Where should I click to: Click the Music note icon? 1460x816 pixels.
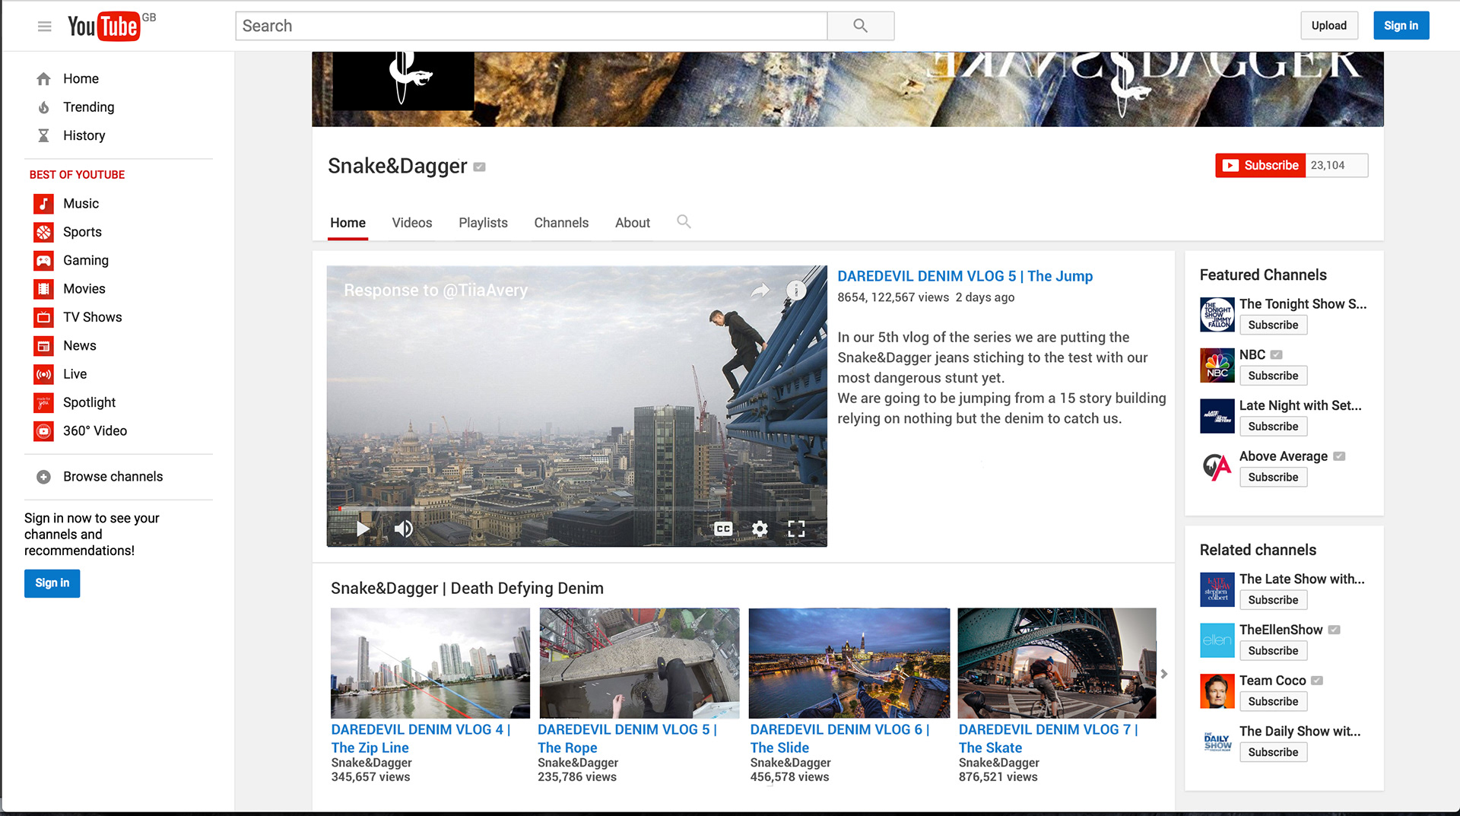pos(43,204)
